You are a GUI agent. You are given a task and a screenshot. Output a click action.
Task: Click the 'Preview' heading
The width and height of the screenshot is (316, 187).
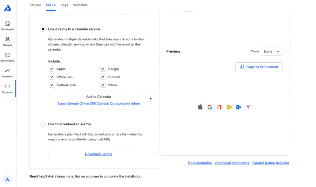(173, 51)
